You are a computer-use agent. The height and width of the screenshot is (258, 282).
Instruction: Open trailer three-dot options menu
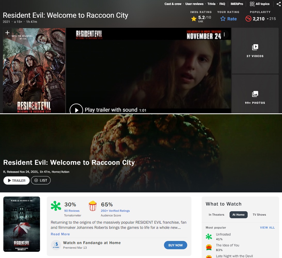click(224, 34)
